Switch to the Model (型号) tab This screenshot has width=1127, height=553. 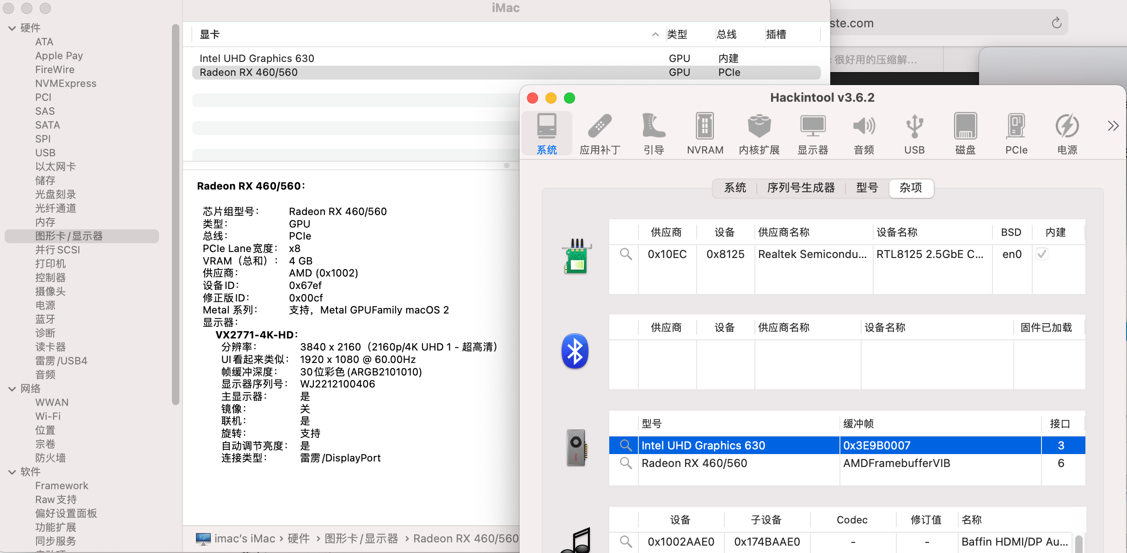[x=867, y=188]
